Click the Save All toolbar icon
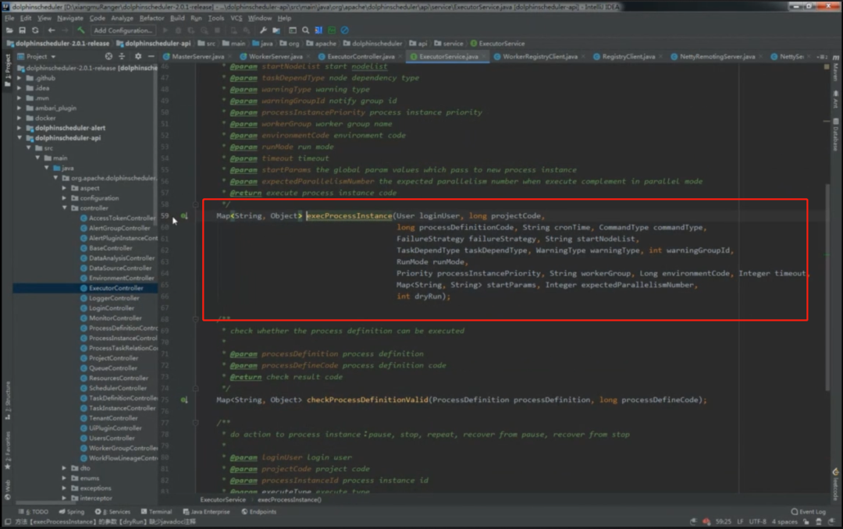This screenshot has height=529, width=843. pyautogui.click(x=22, y=30)
